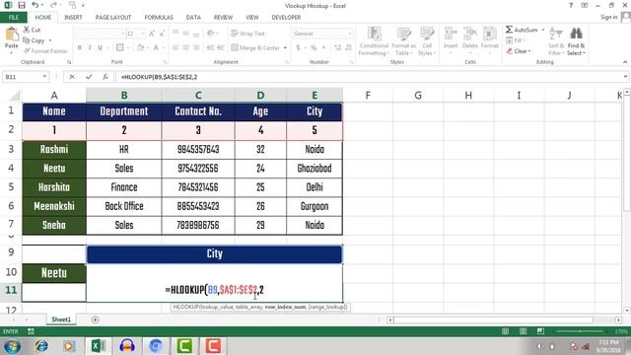
Task: Open the General number format dropdown
Action: click(x=349, y=34)
